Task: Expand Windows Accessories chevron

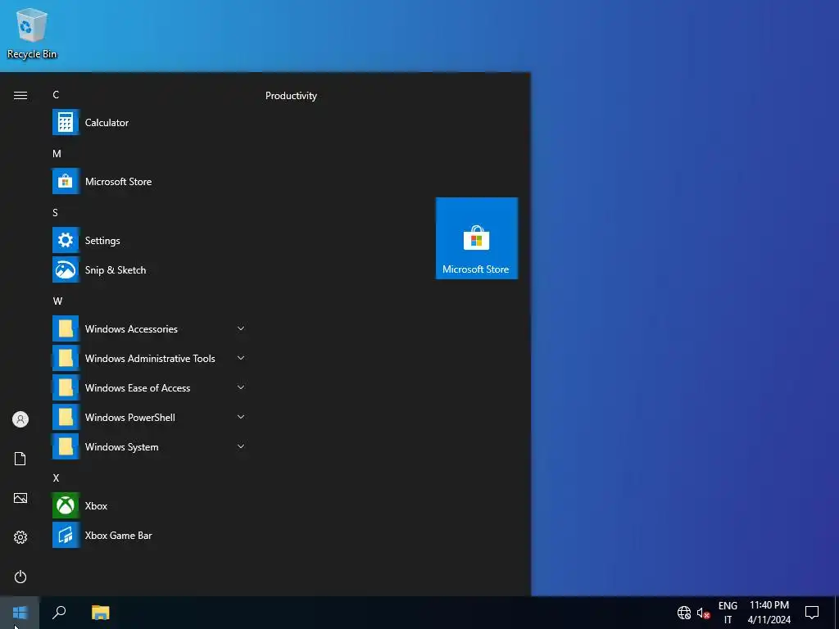Action: point(241,328)
